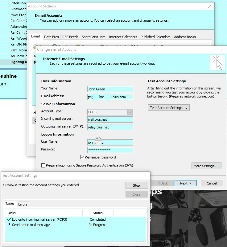The image size is (227, 247).
Task: Click in the Incoming mail server field
Action: pyautogui.click(x=110, y=119)
